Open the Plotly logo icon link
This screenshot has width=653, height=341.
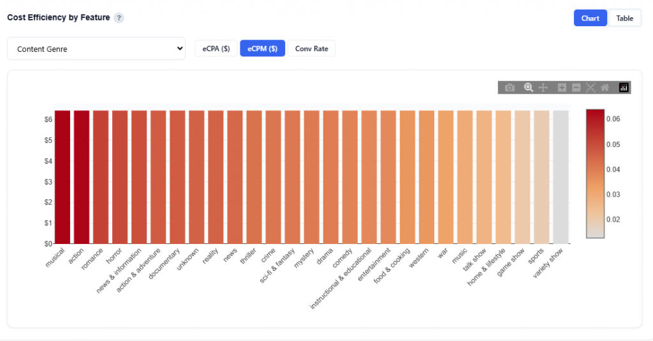tap(624, 87)
